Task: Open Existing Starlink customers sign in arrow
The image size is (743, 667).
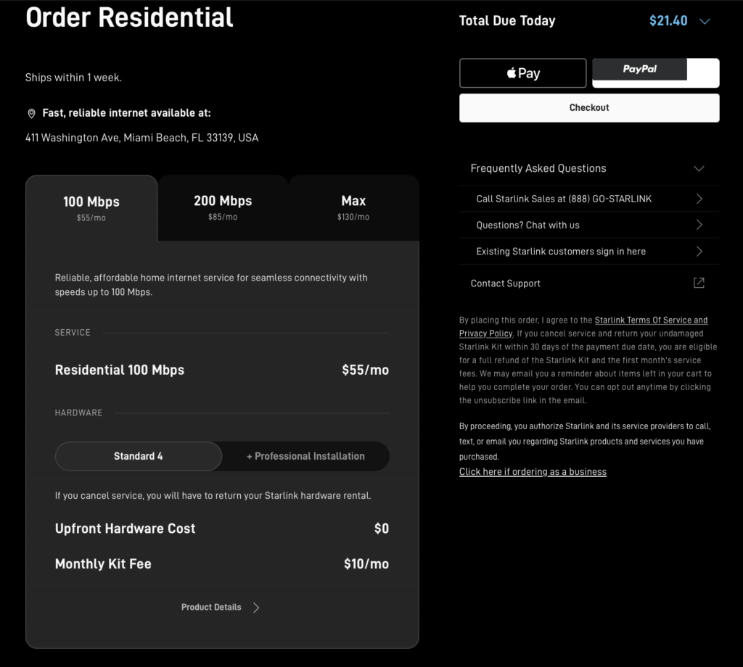Action: click(699, 252)
